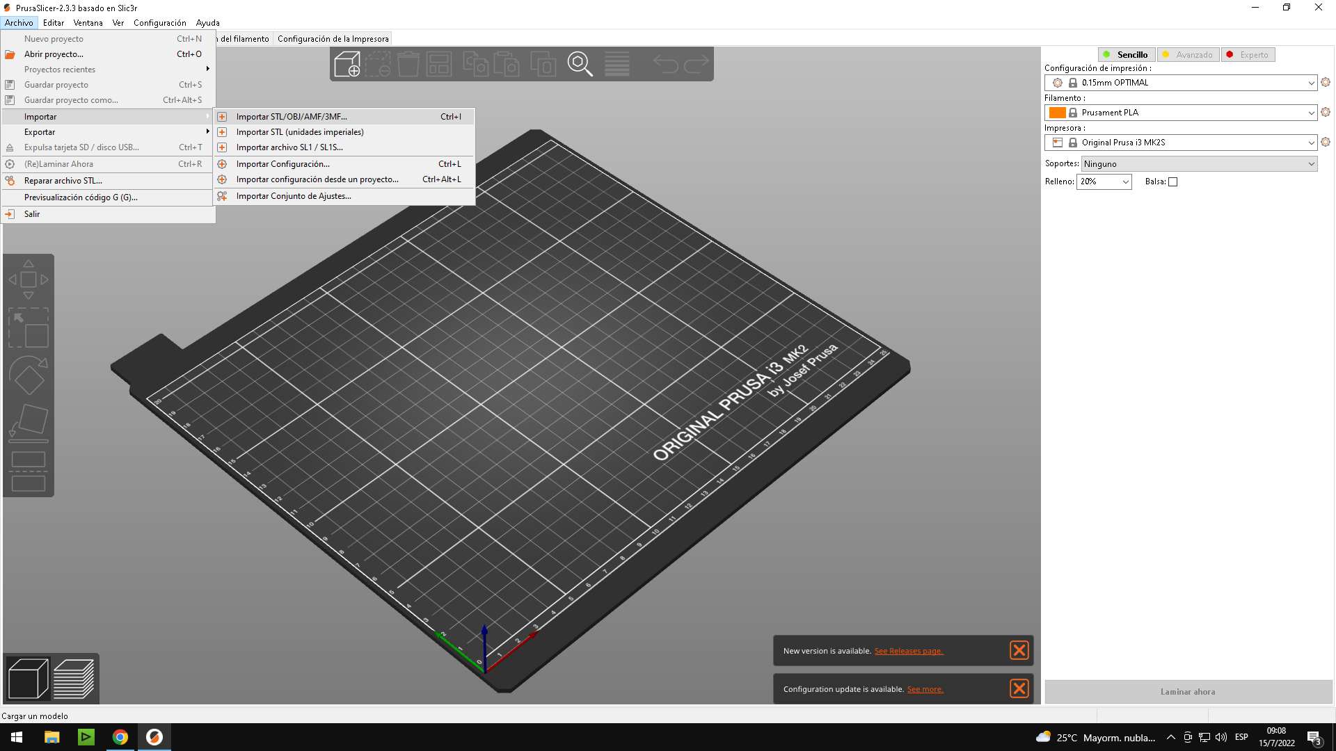Click the orange filament color swatch
This screenshot has width=1336, height=751.
(1058, 113)
